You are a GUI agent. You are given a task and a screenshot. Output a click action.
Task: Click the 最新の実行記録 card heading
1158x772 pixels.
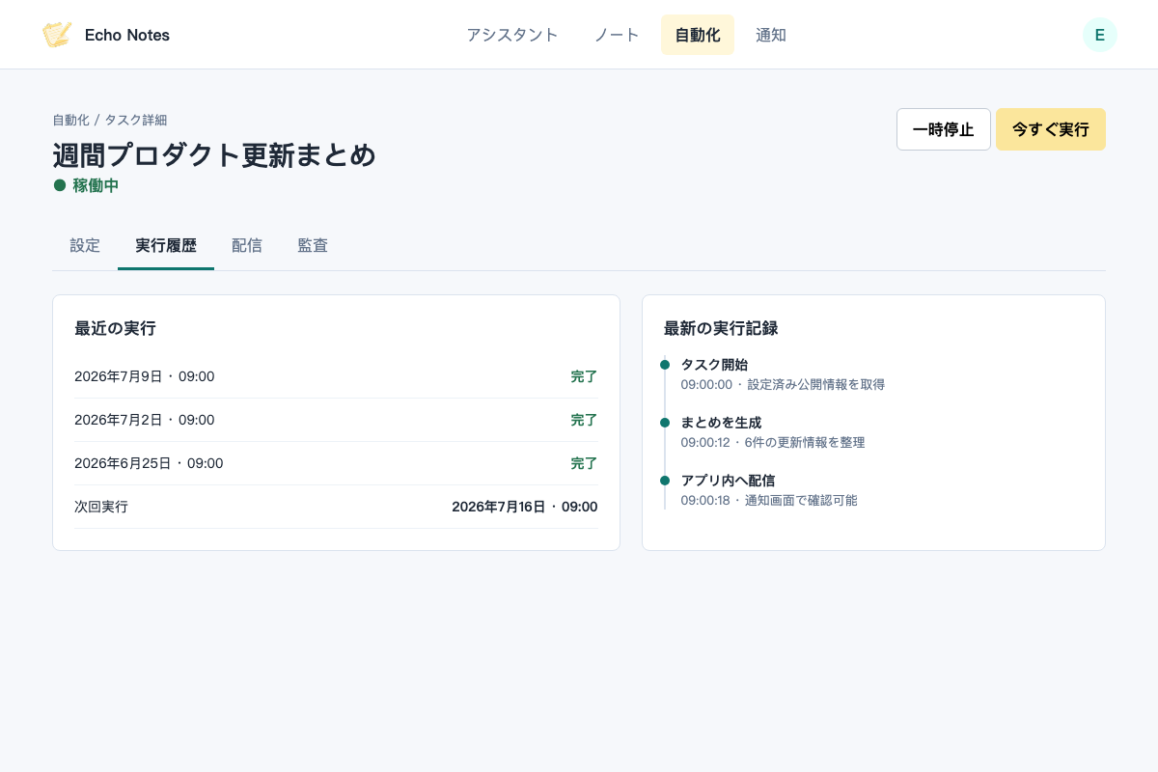click(721, 328)
